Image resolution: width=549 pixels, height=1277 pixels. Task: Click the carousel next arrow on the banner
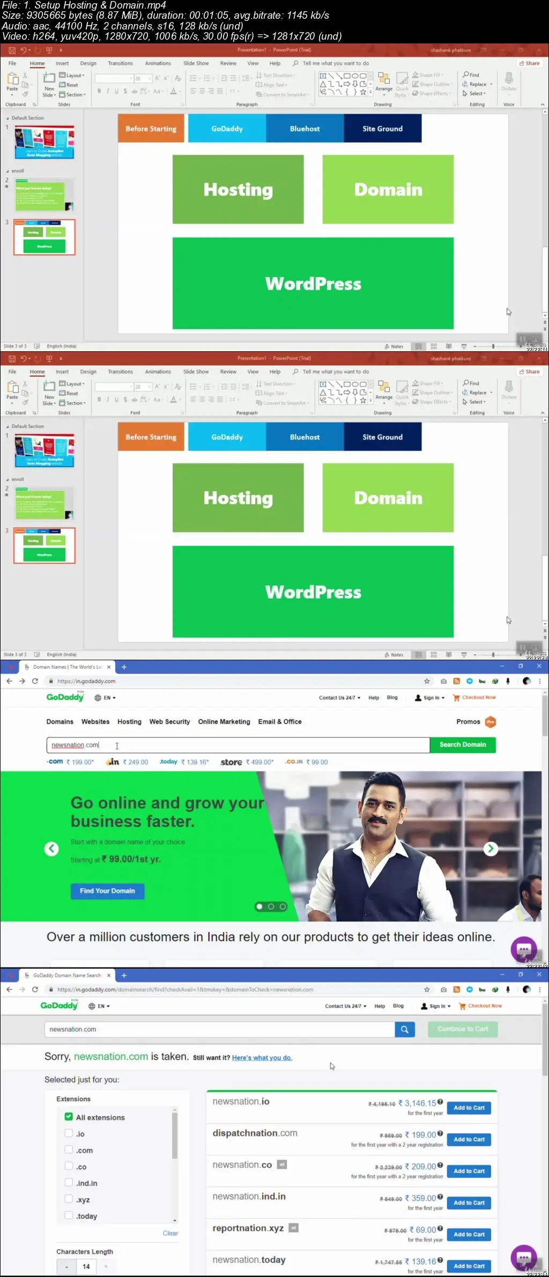491,848
